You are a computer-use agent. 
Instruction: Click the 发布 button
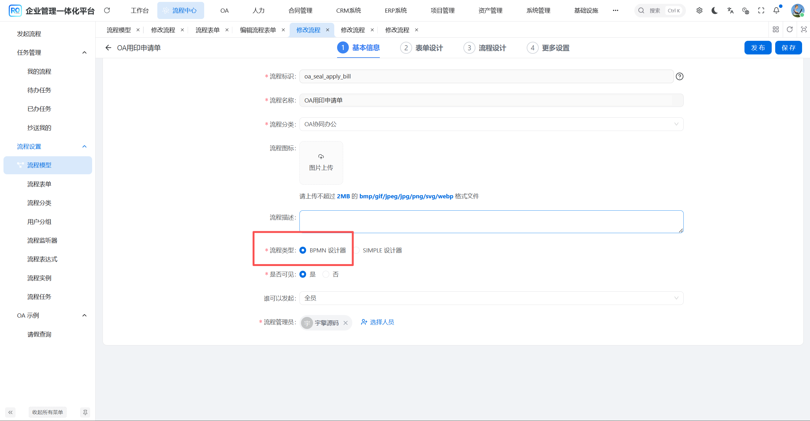click(x=758, y=47)
